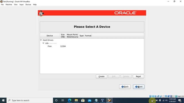Show hidden system tray icons
Image resolution: width=184 pixels, height=103 pixels.
153,100
